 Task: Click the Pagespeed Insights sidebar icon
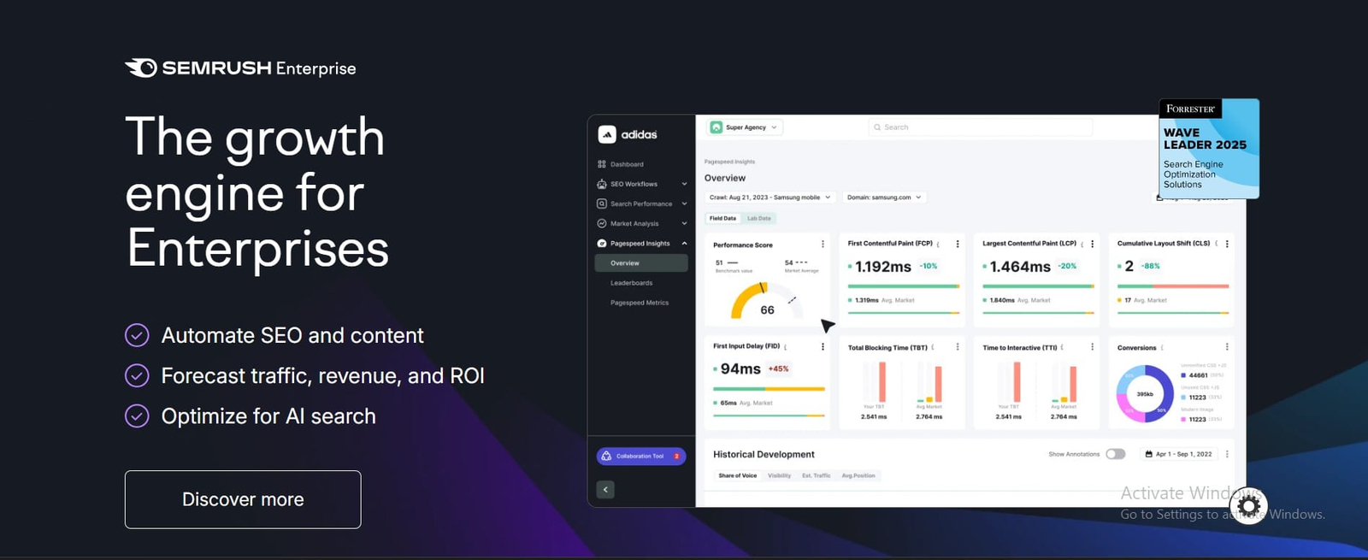tap(602, 243)
